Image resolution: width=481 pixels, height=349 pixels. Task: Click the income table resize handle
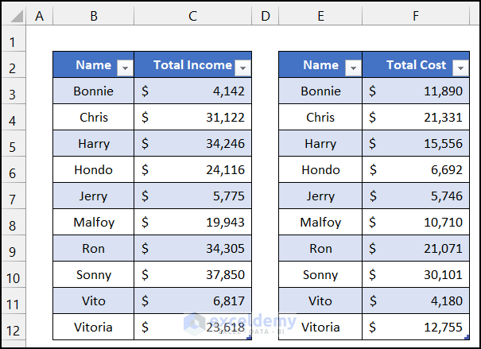(250, 339)
